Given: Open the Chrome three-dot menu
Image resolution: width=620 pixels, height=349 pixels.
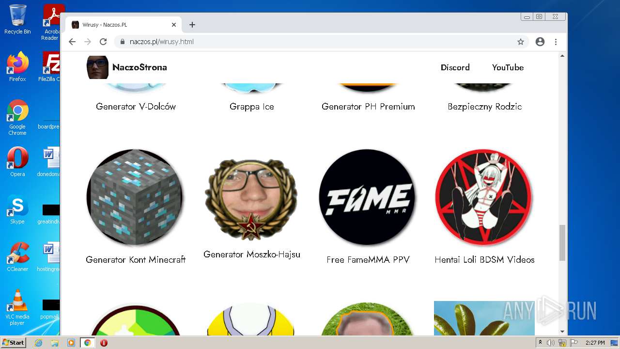Looking at the screenshot, I should point(556,42).
